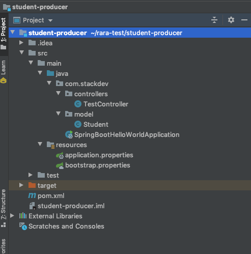
Task: Click the External Libraries icon
Action: coord(23,216)
